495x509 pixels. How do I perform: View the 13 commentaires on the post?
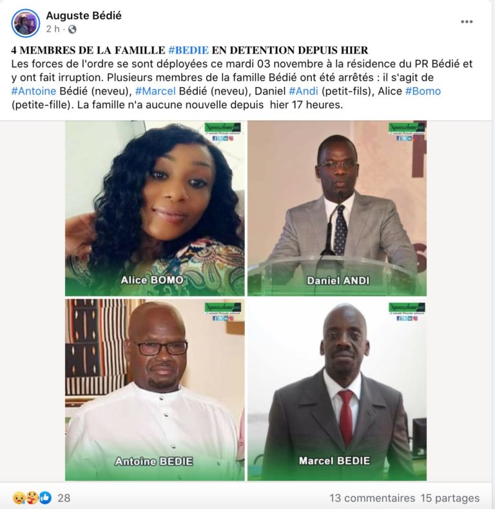[x=373, y=498]
